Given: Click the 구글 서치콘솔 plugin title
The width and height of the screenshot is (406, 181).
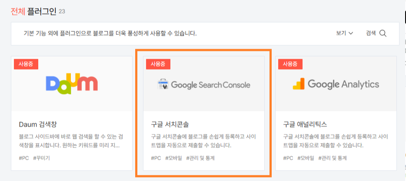Looking at the screenshot, I should pyautogui.click(x=170, y=124).
